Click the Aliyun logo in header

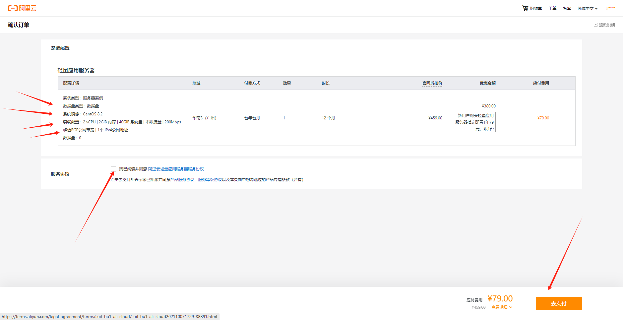coord(22,8)
